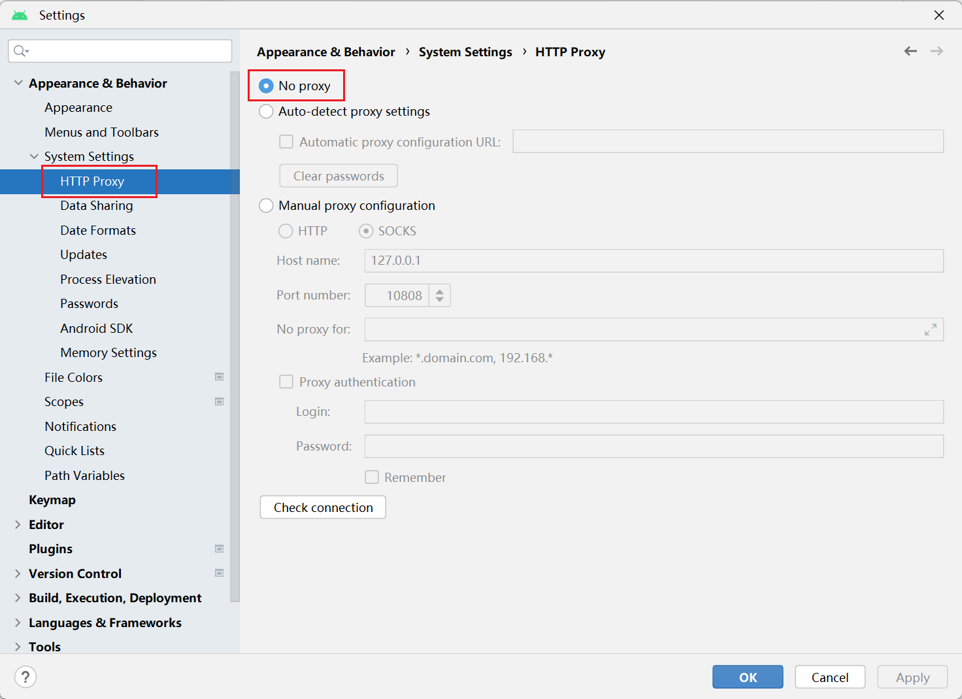Open the Data Sharing settings
The width and height of the screenshot is (962, 699).
tap(97, 205)
